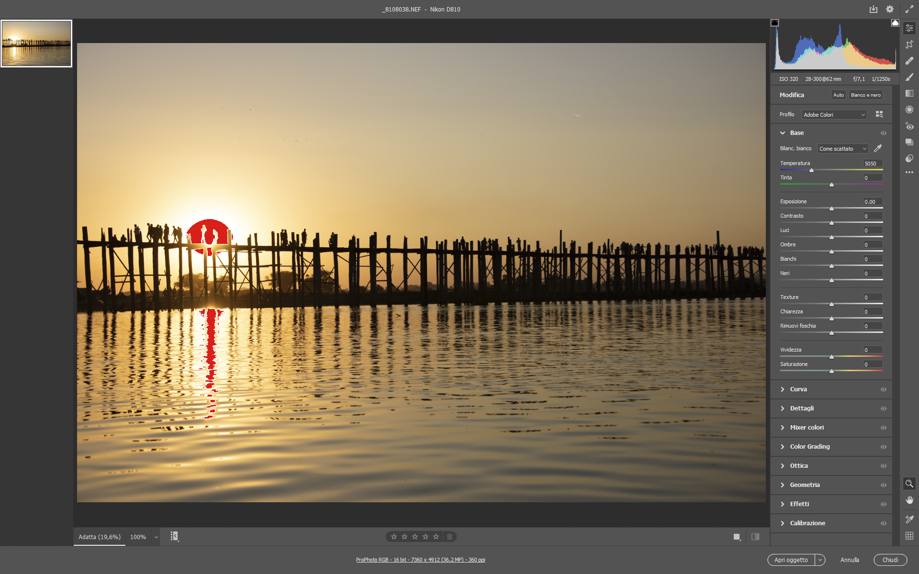Click the White Balance eyedropper

pos(878,148)
